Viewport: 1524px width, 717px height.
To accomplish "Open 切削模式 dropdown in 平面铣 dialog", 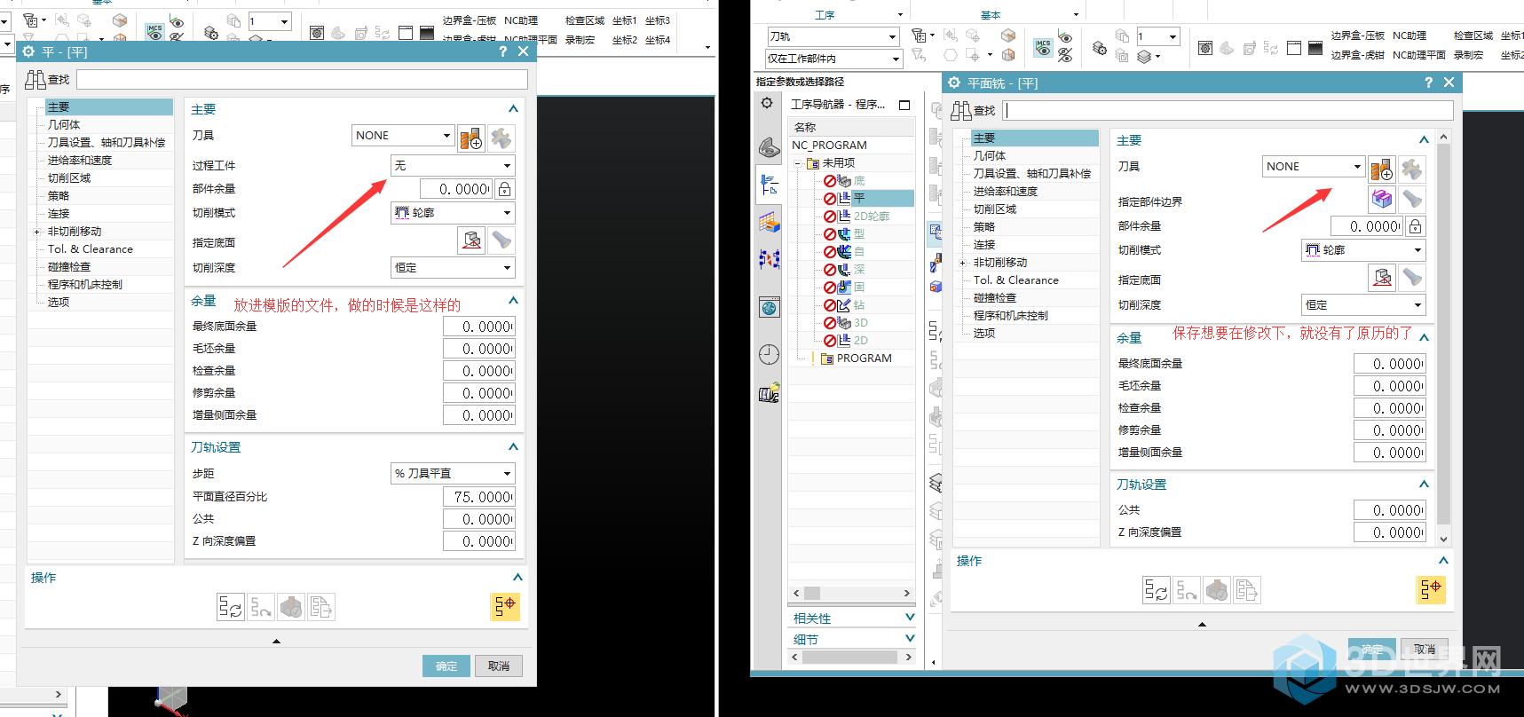I will 1363,250.
